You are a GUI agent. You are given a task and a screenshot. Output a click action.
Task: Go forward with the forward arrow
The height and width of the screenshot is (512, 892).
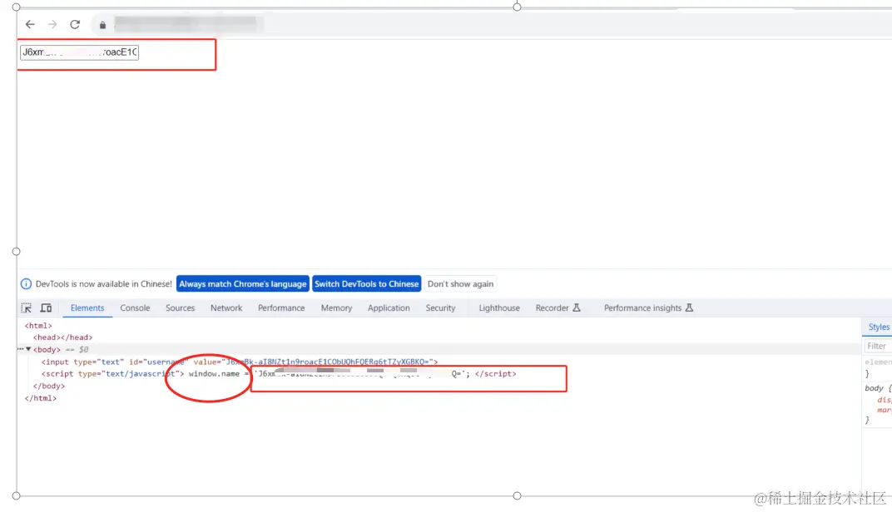coord(52,24)
